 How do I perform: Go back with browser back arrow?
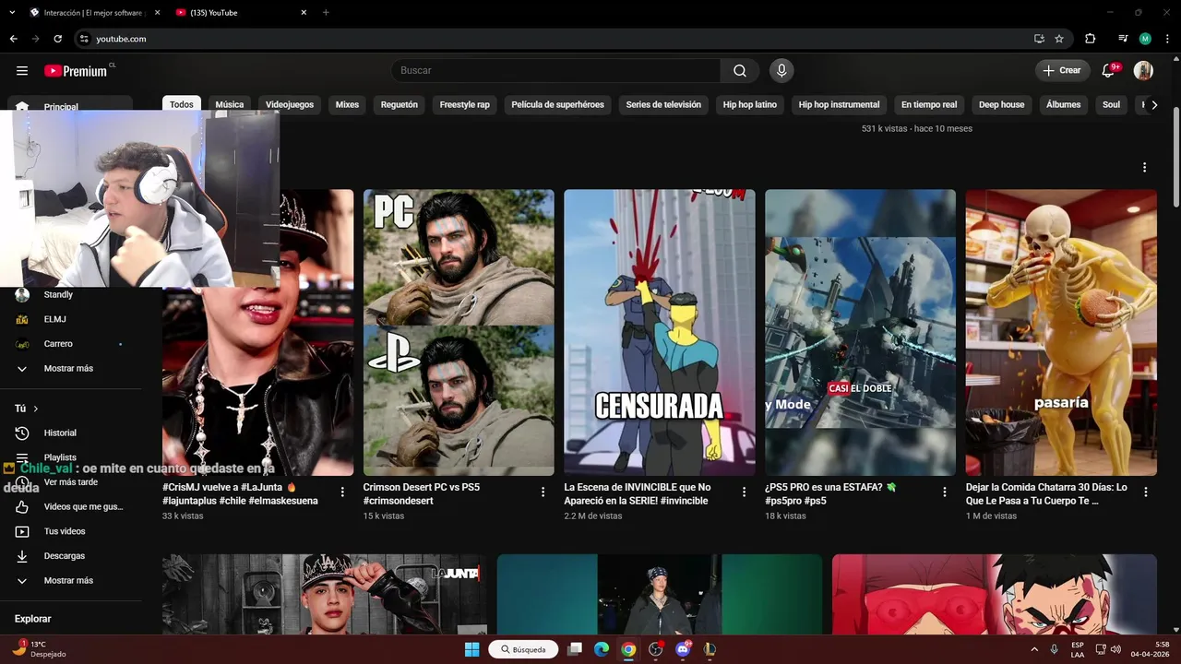click(x=13, y=39)
